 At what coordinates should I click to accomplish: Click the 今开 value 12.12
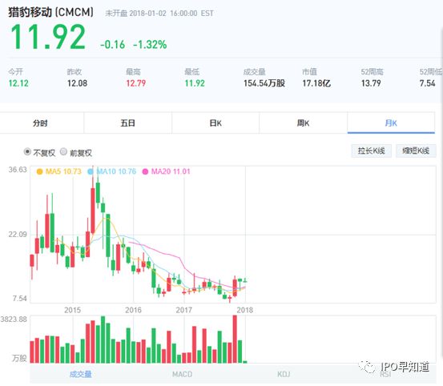[x=18, y=83]
